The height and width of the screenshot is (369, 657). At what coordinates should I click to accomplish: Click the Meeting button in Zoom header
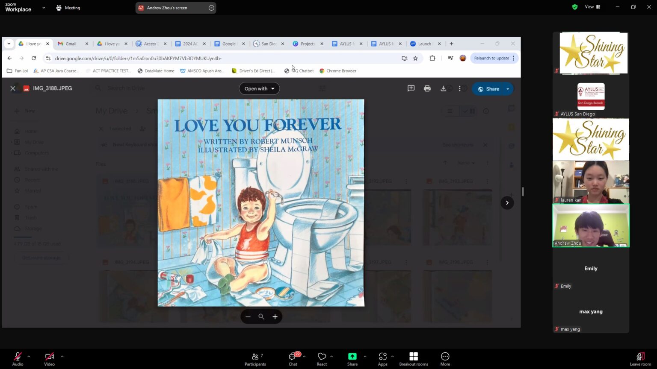click(68, 8)
